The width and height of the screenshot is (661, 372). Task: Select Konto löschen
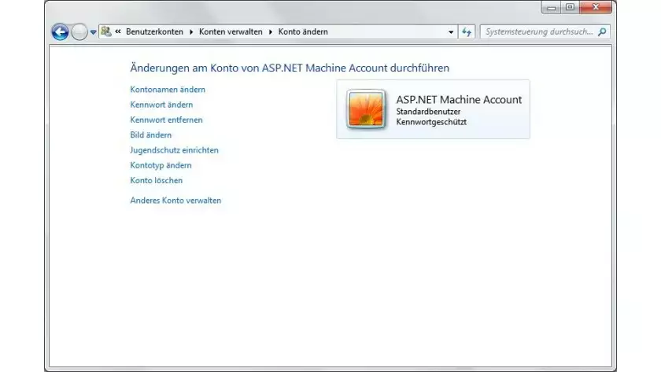point(156,181)
